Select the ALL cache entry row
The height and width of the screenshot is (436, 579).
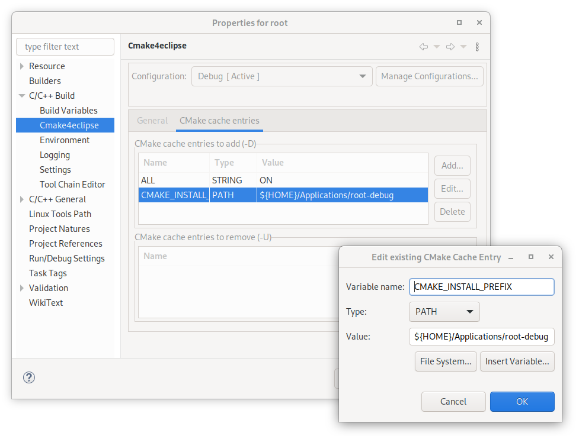(x=283, y=180)
